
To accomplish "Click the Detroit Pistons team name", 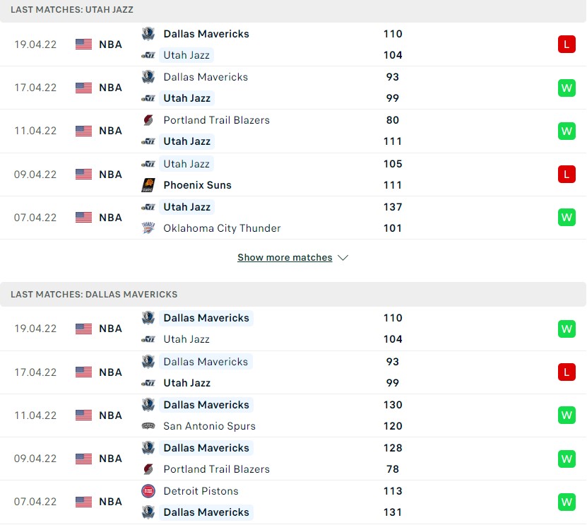I will [x=201, y=491].
